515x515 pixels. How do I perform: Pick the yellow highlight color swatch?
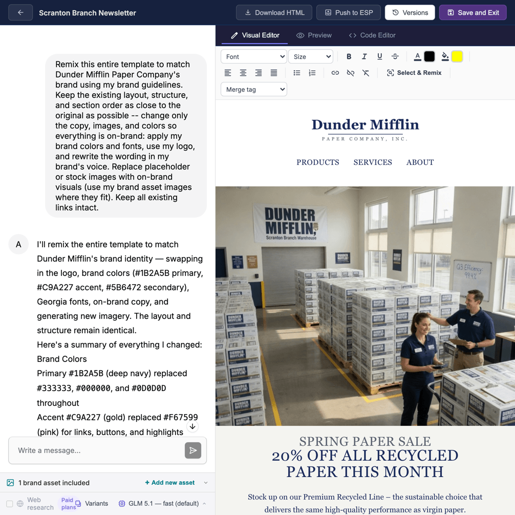pyautogui.click(x=457, y=56)
